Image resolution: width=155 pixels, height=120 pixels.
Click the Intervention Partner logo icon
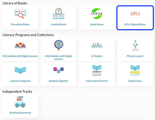[97, 70]
